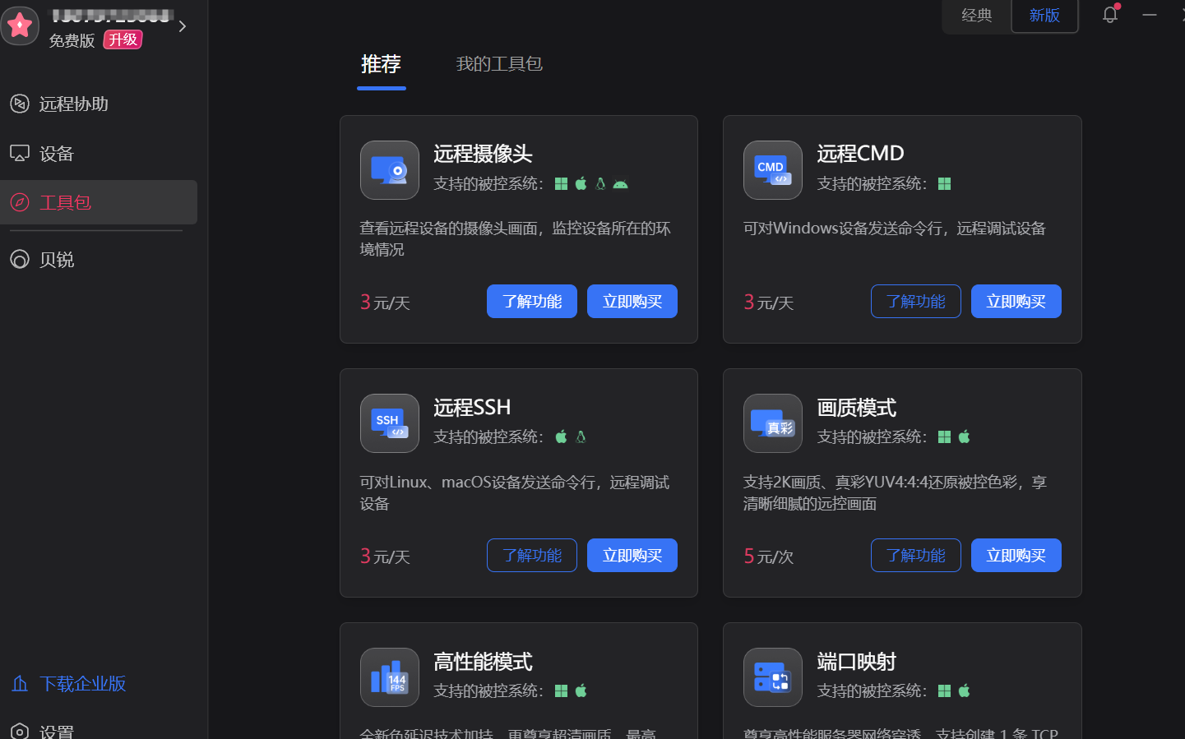Click 了解功能 for 远程SSH
This screenshot has height=739, width=1185.
point(532,556)
